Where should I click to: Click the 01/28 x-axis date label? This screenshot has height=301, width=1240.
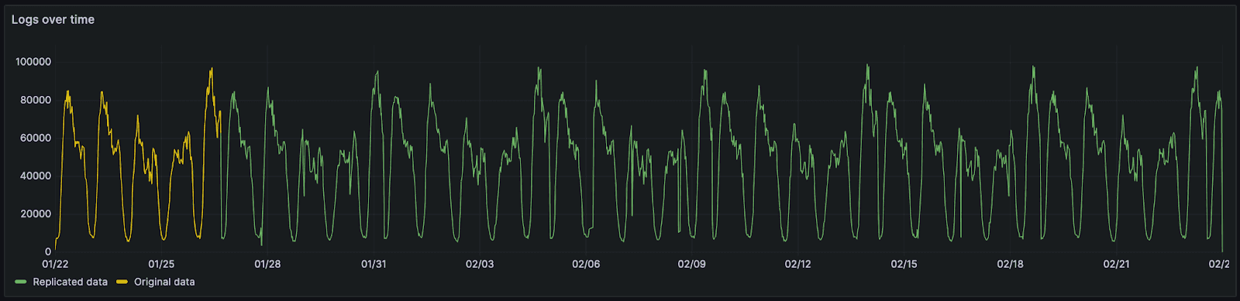(x=267, y=264)
